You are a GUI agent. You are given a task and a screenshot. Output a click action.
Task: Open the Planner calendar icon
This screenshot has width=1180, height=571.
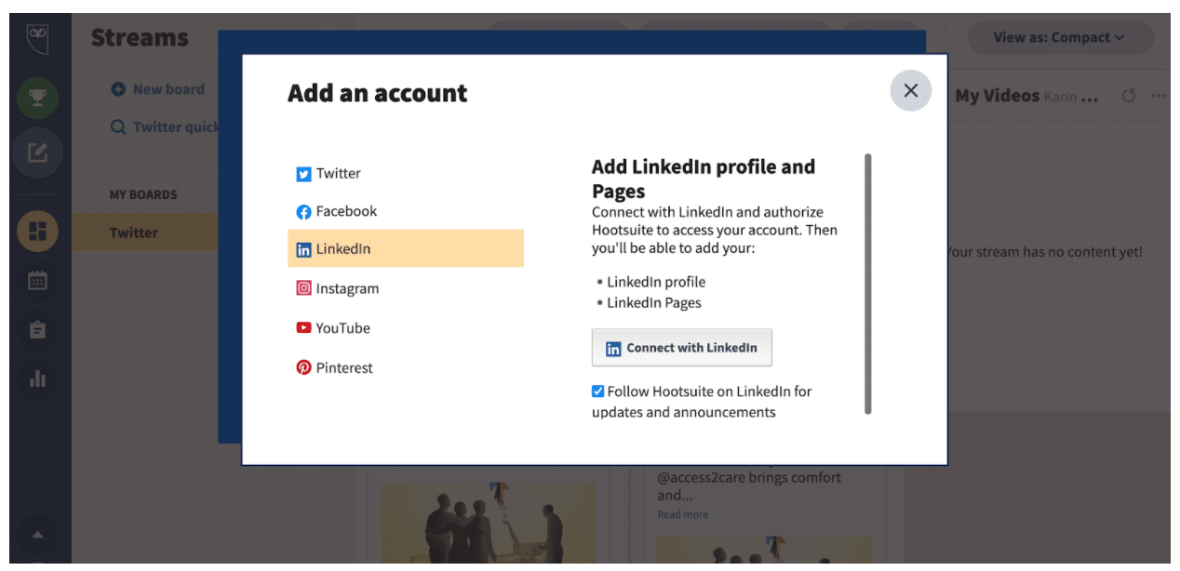coord(38,281)
